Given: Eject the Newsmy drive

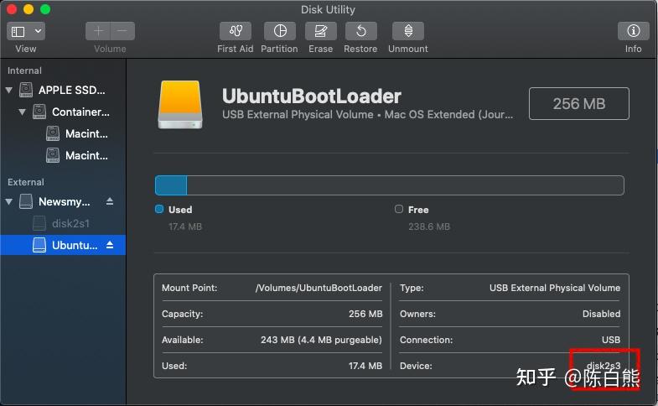Looking at the screenshot, I should 110,201.
